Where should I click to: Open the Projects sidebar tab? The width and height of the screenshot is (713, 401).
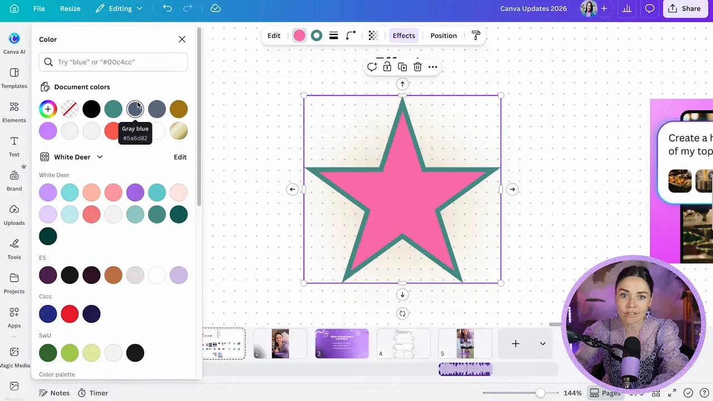14,283
